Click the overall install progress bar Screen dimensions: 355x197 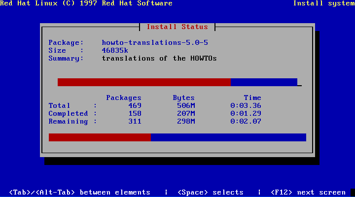tap(177, 137)
